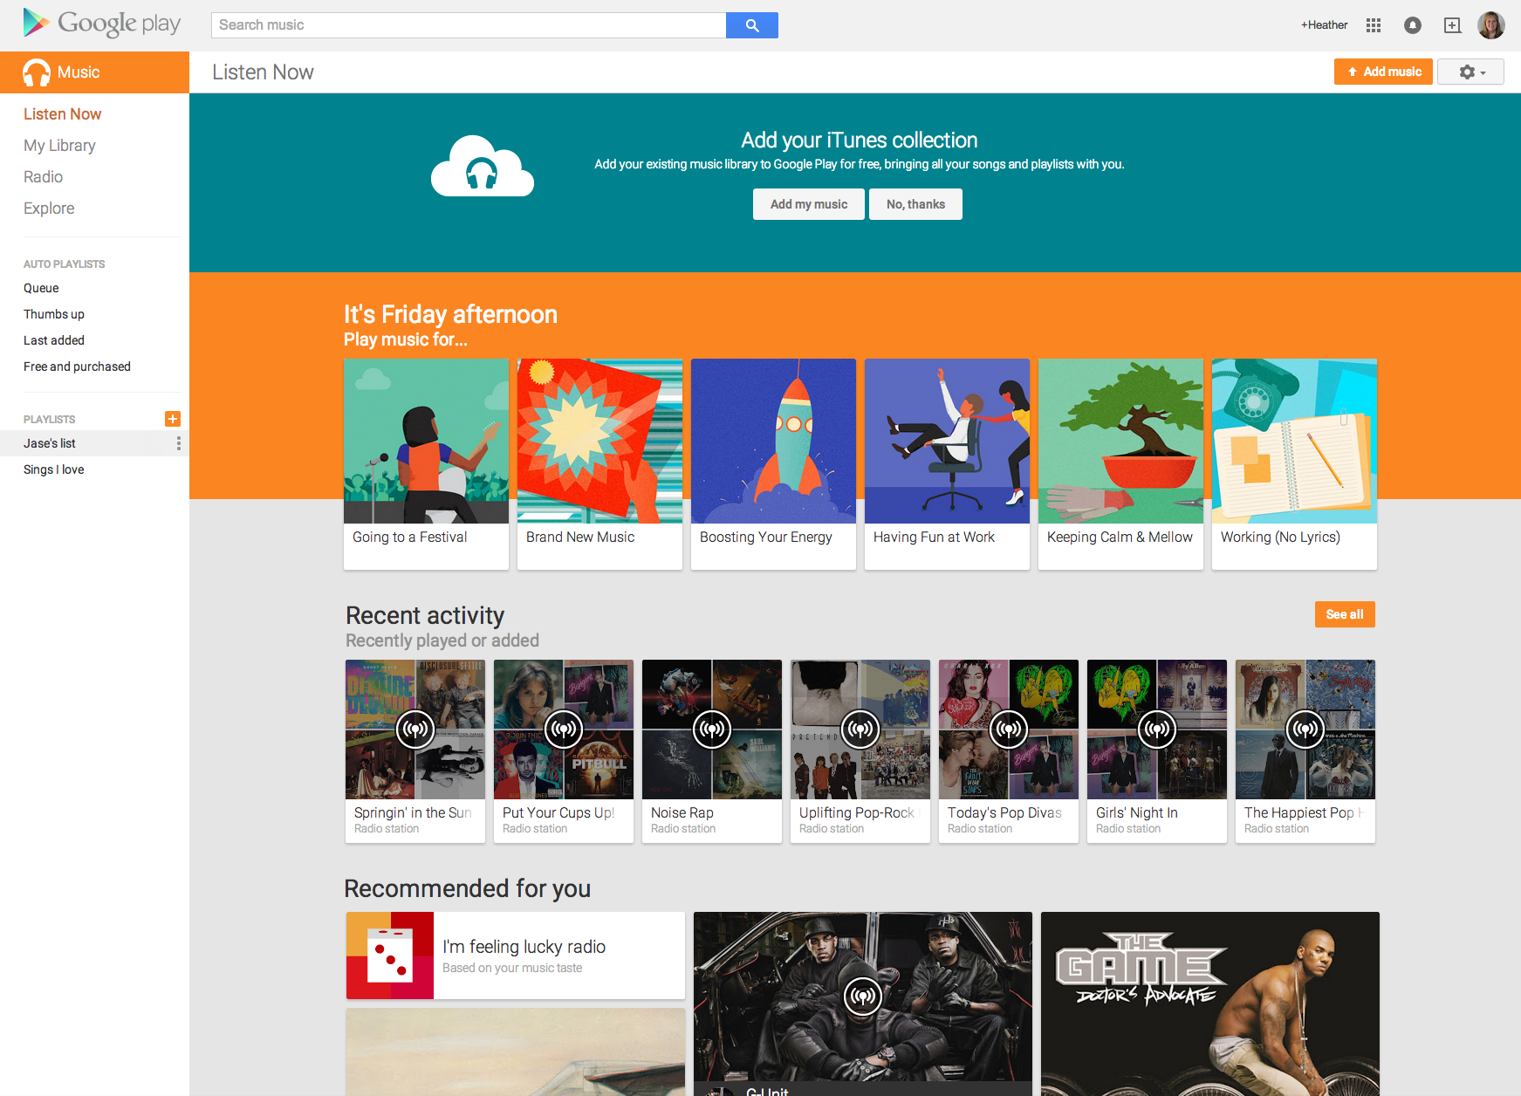The width and height of the screenshot is (1521, 1096).
Task: Click the Add music button
Action: pyautogui.click(x=1383, y=72)
